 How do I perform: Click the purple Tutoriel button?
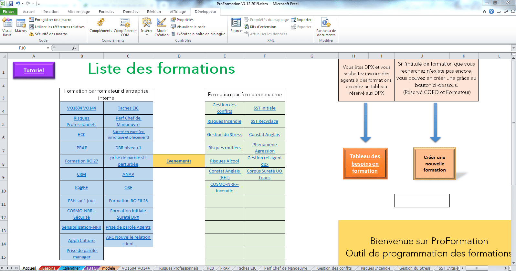tap(34, 70)
